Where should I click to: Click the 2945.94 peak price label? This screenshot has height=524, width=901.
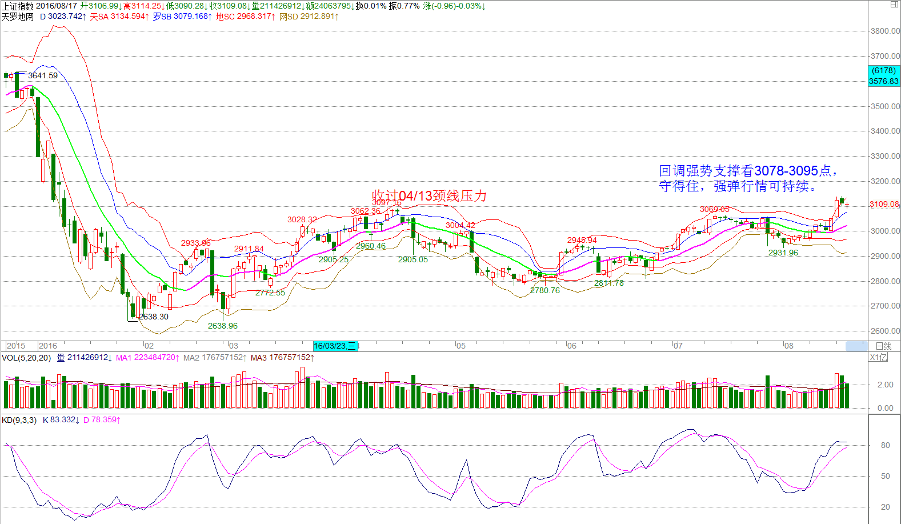(582, 240)
